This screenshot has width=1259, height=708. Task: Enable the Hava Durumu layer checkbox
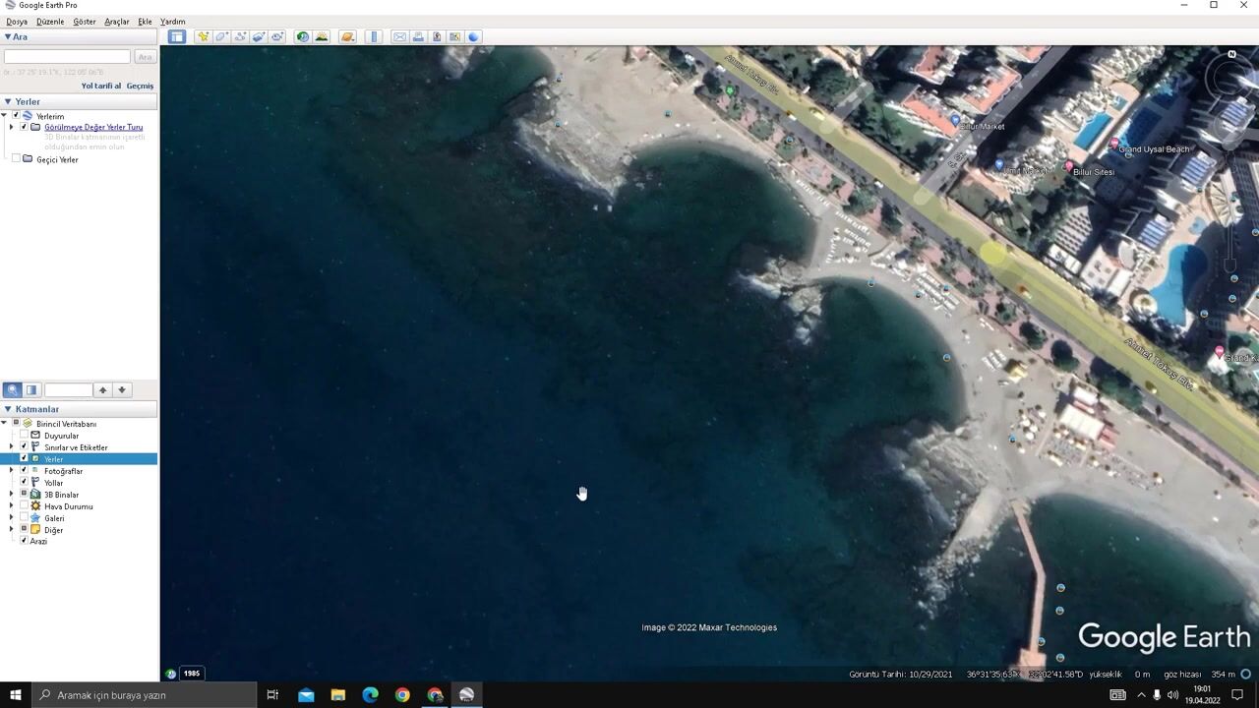tap(24, 506)
